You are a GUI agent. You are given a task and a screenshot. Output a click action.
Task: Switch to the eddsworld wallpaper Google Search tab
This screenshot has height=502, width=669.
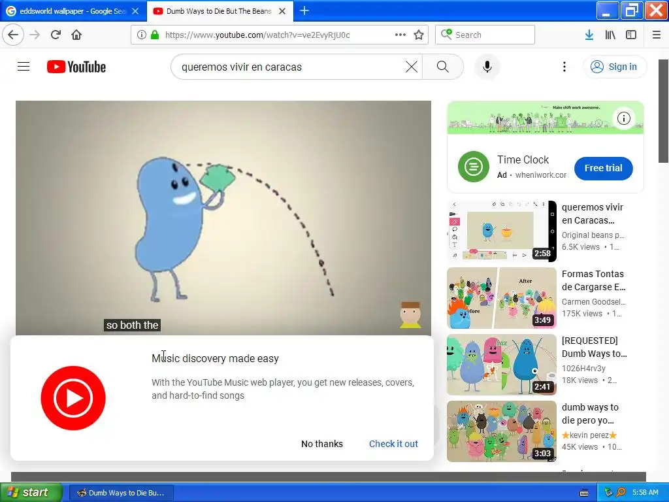pyautogui.click(x=73, y=11)
